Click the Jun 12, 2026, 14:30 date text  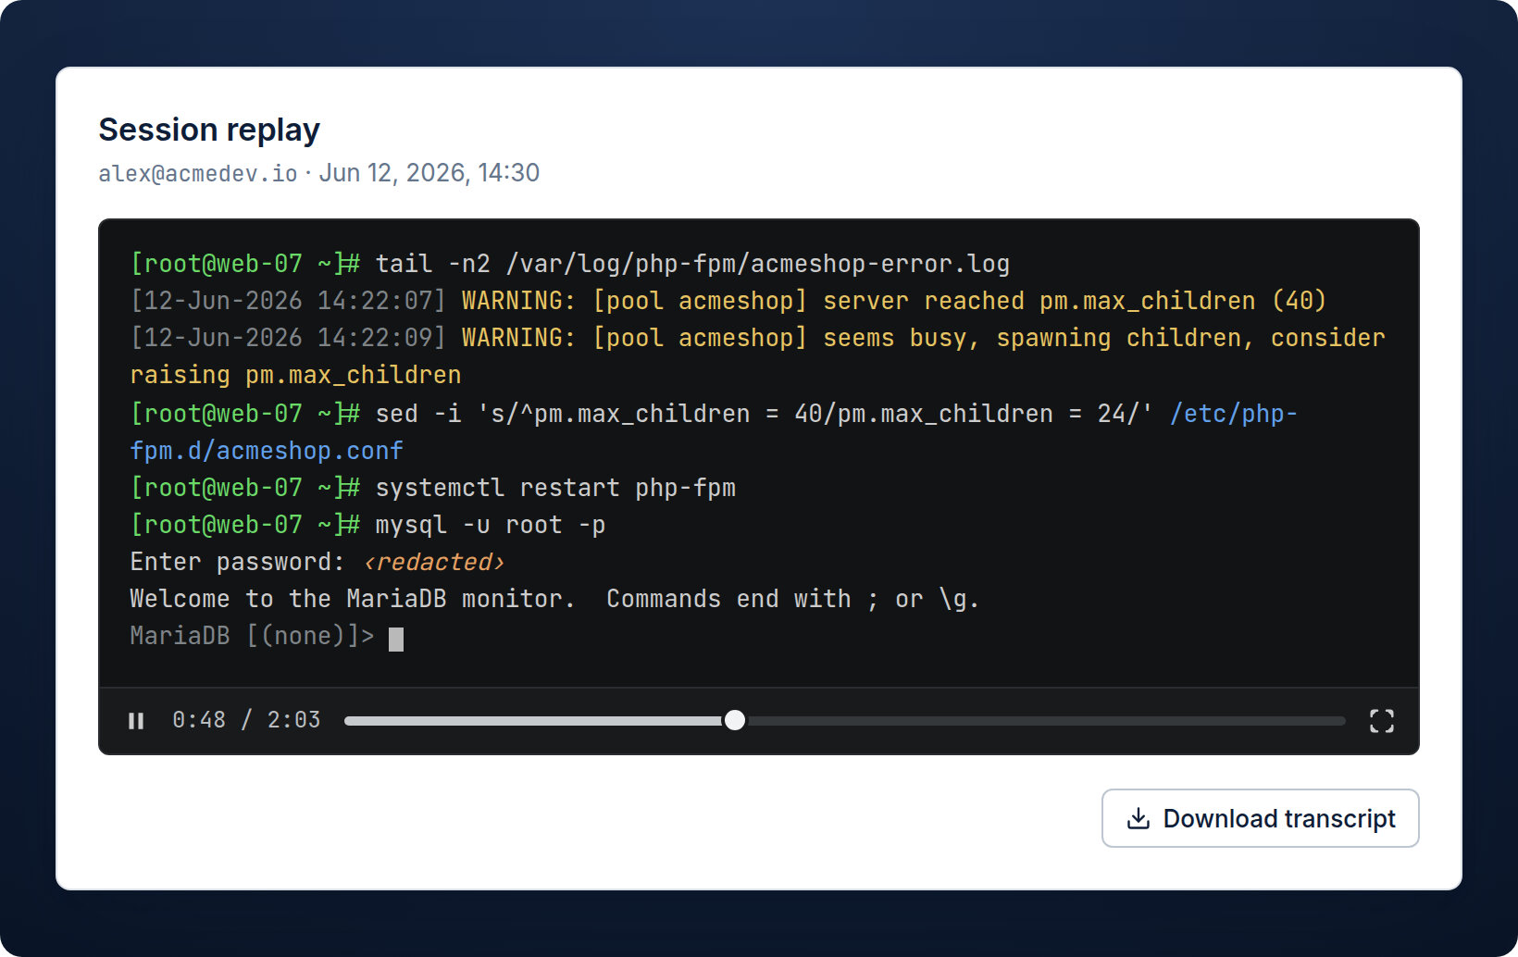(x=429, y=173)
